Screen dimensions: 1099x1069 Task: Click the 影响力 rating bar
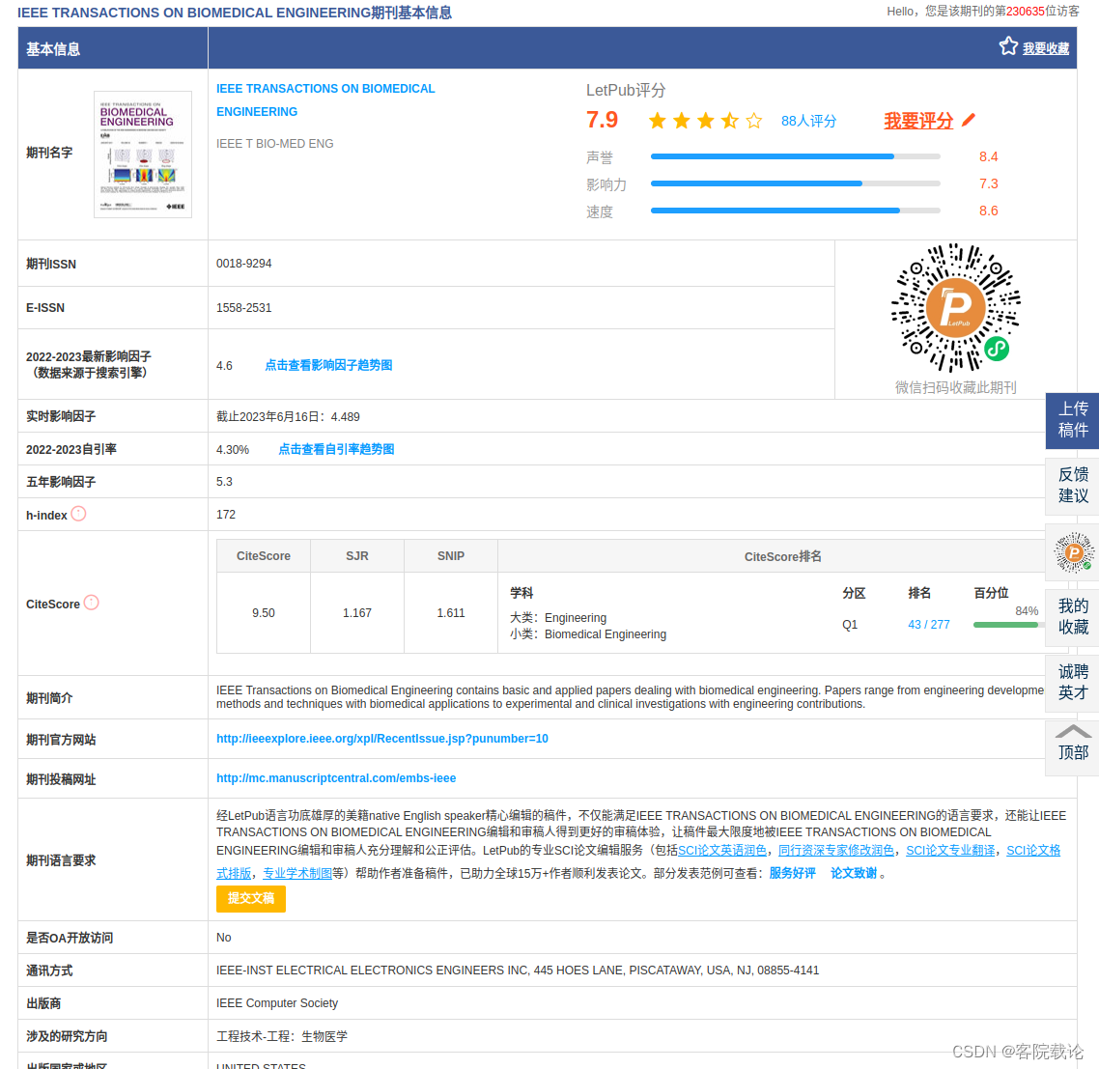pos(796,183)
